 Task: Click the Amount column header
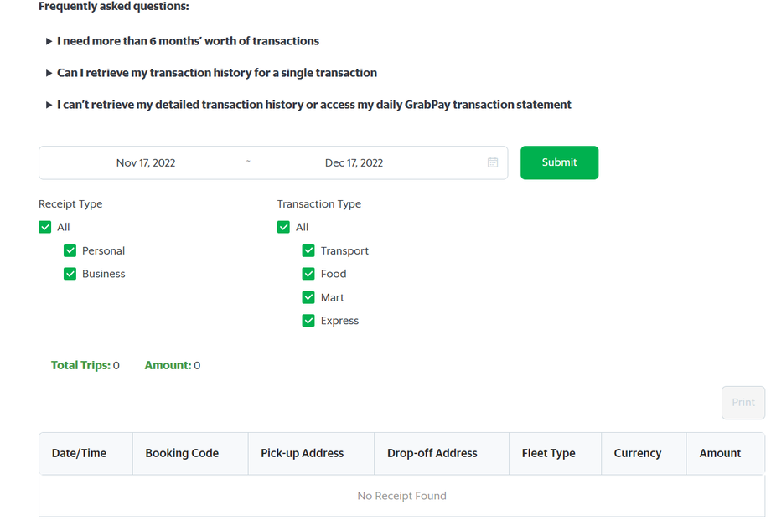[720, 453]
